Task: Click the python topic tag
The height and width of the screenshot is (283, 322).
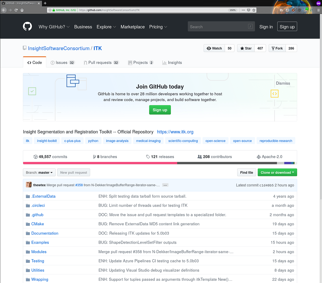Action: pos(93,141)
